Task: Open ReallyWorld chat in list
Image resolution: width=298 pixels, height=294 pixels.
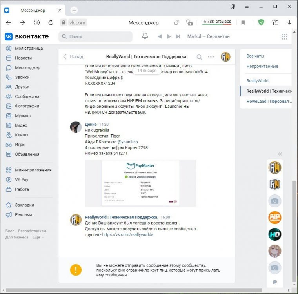Action: (x=257, y=81)
